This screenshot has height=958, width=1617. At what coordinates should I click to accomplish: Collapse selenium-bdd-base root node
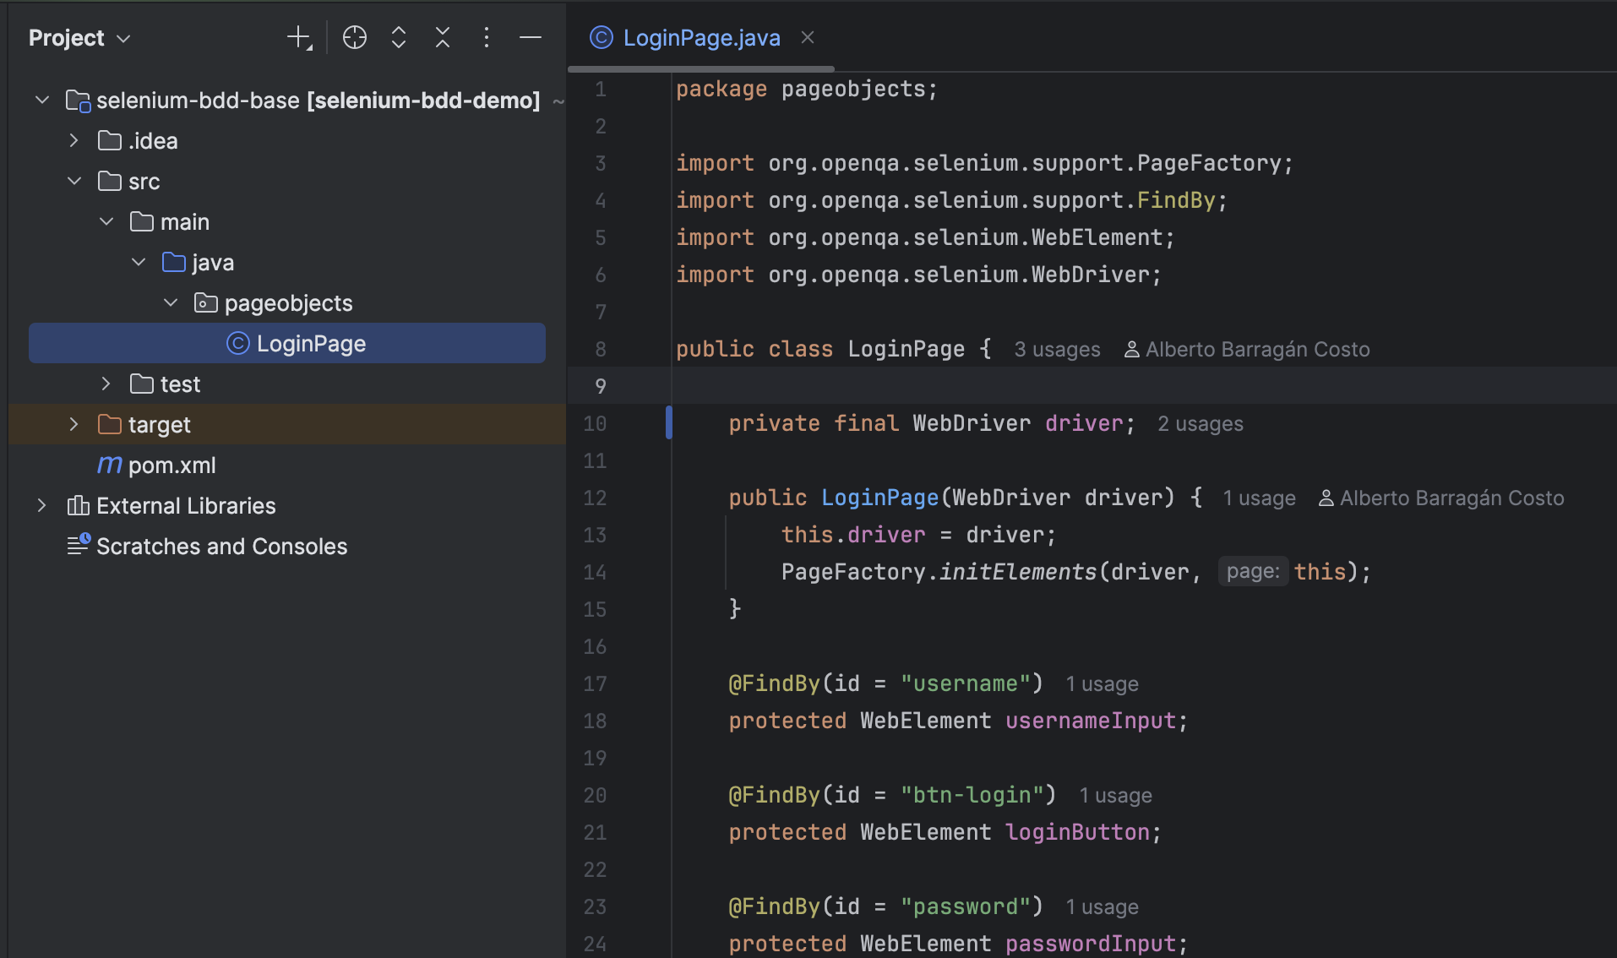[42, 100]
